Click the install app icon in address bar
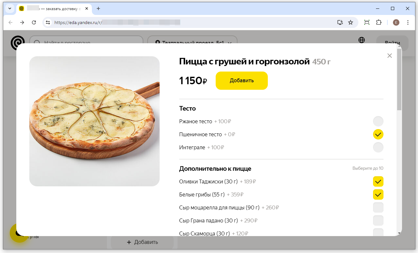 340,22
